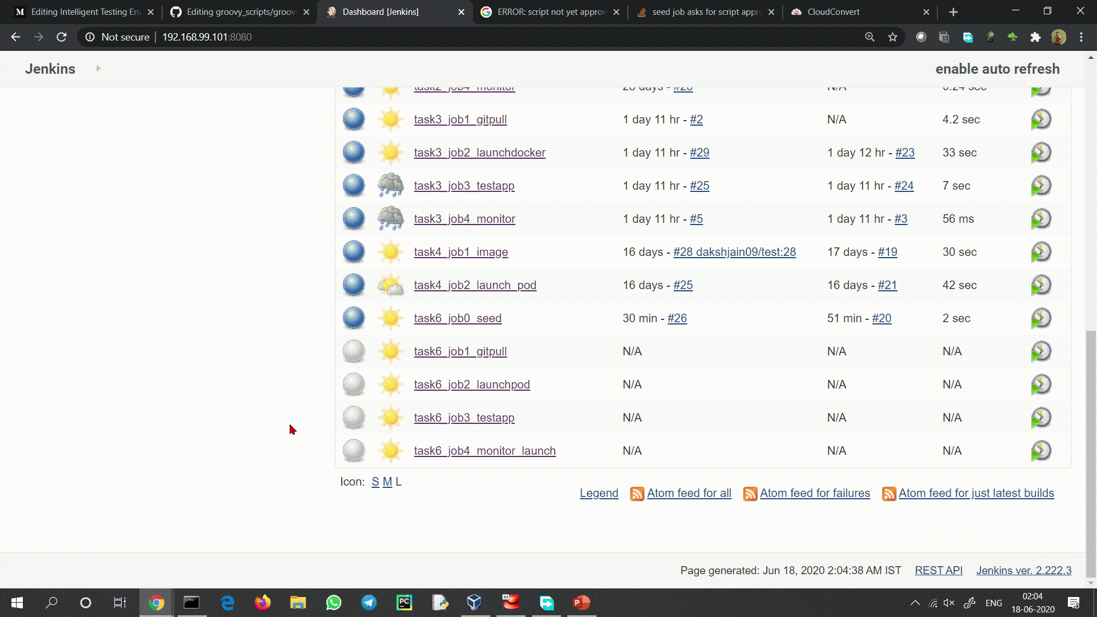Open Windows Start menu
Image resolution: width=1097 pixels, height=617 pixels.
tap(17, 603)
